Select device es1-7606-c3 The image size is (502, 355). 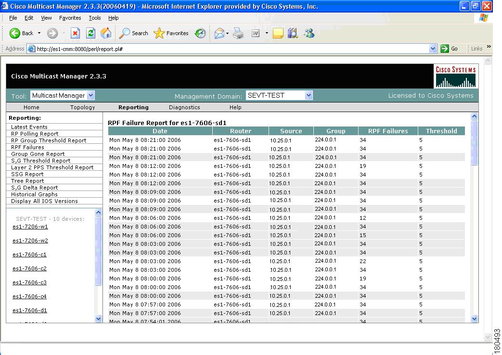pos(29,283)
